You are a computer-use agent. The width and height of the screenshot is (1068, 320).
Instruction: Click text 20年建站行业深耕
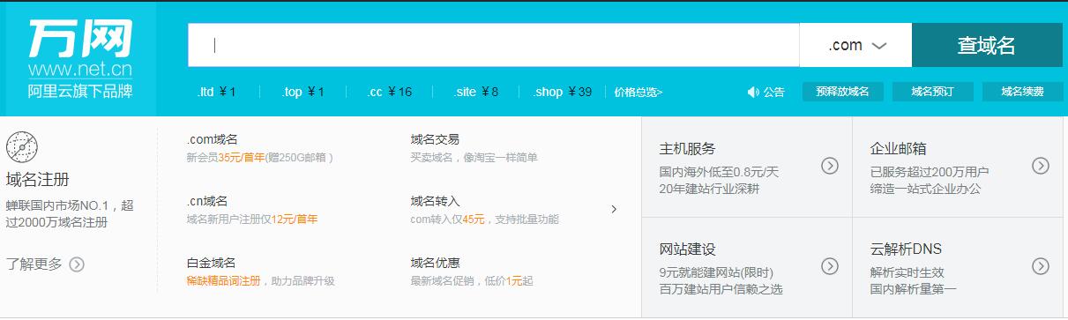tap(709, 188)
